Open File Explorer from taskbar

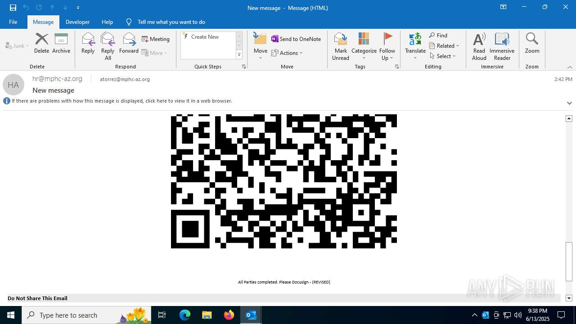pos(207,315)
